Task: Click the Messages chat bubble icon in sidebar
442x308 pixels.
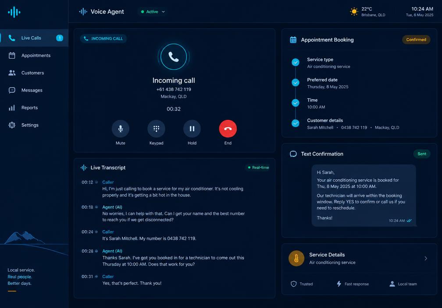Action: click(12, 90)
